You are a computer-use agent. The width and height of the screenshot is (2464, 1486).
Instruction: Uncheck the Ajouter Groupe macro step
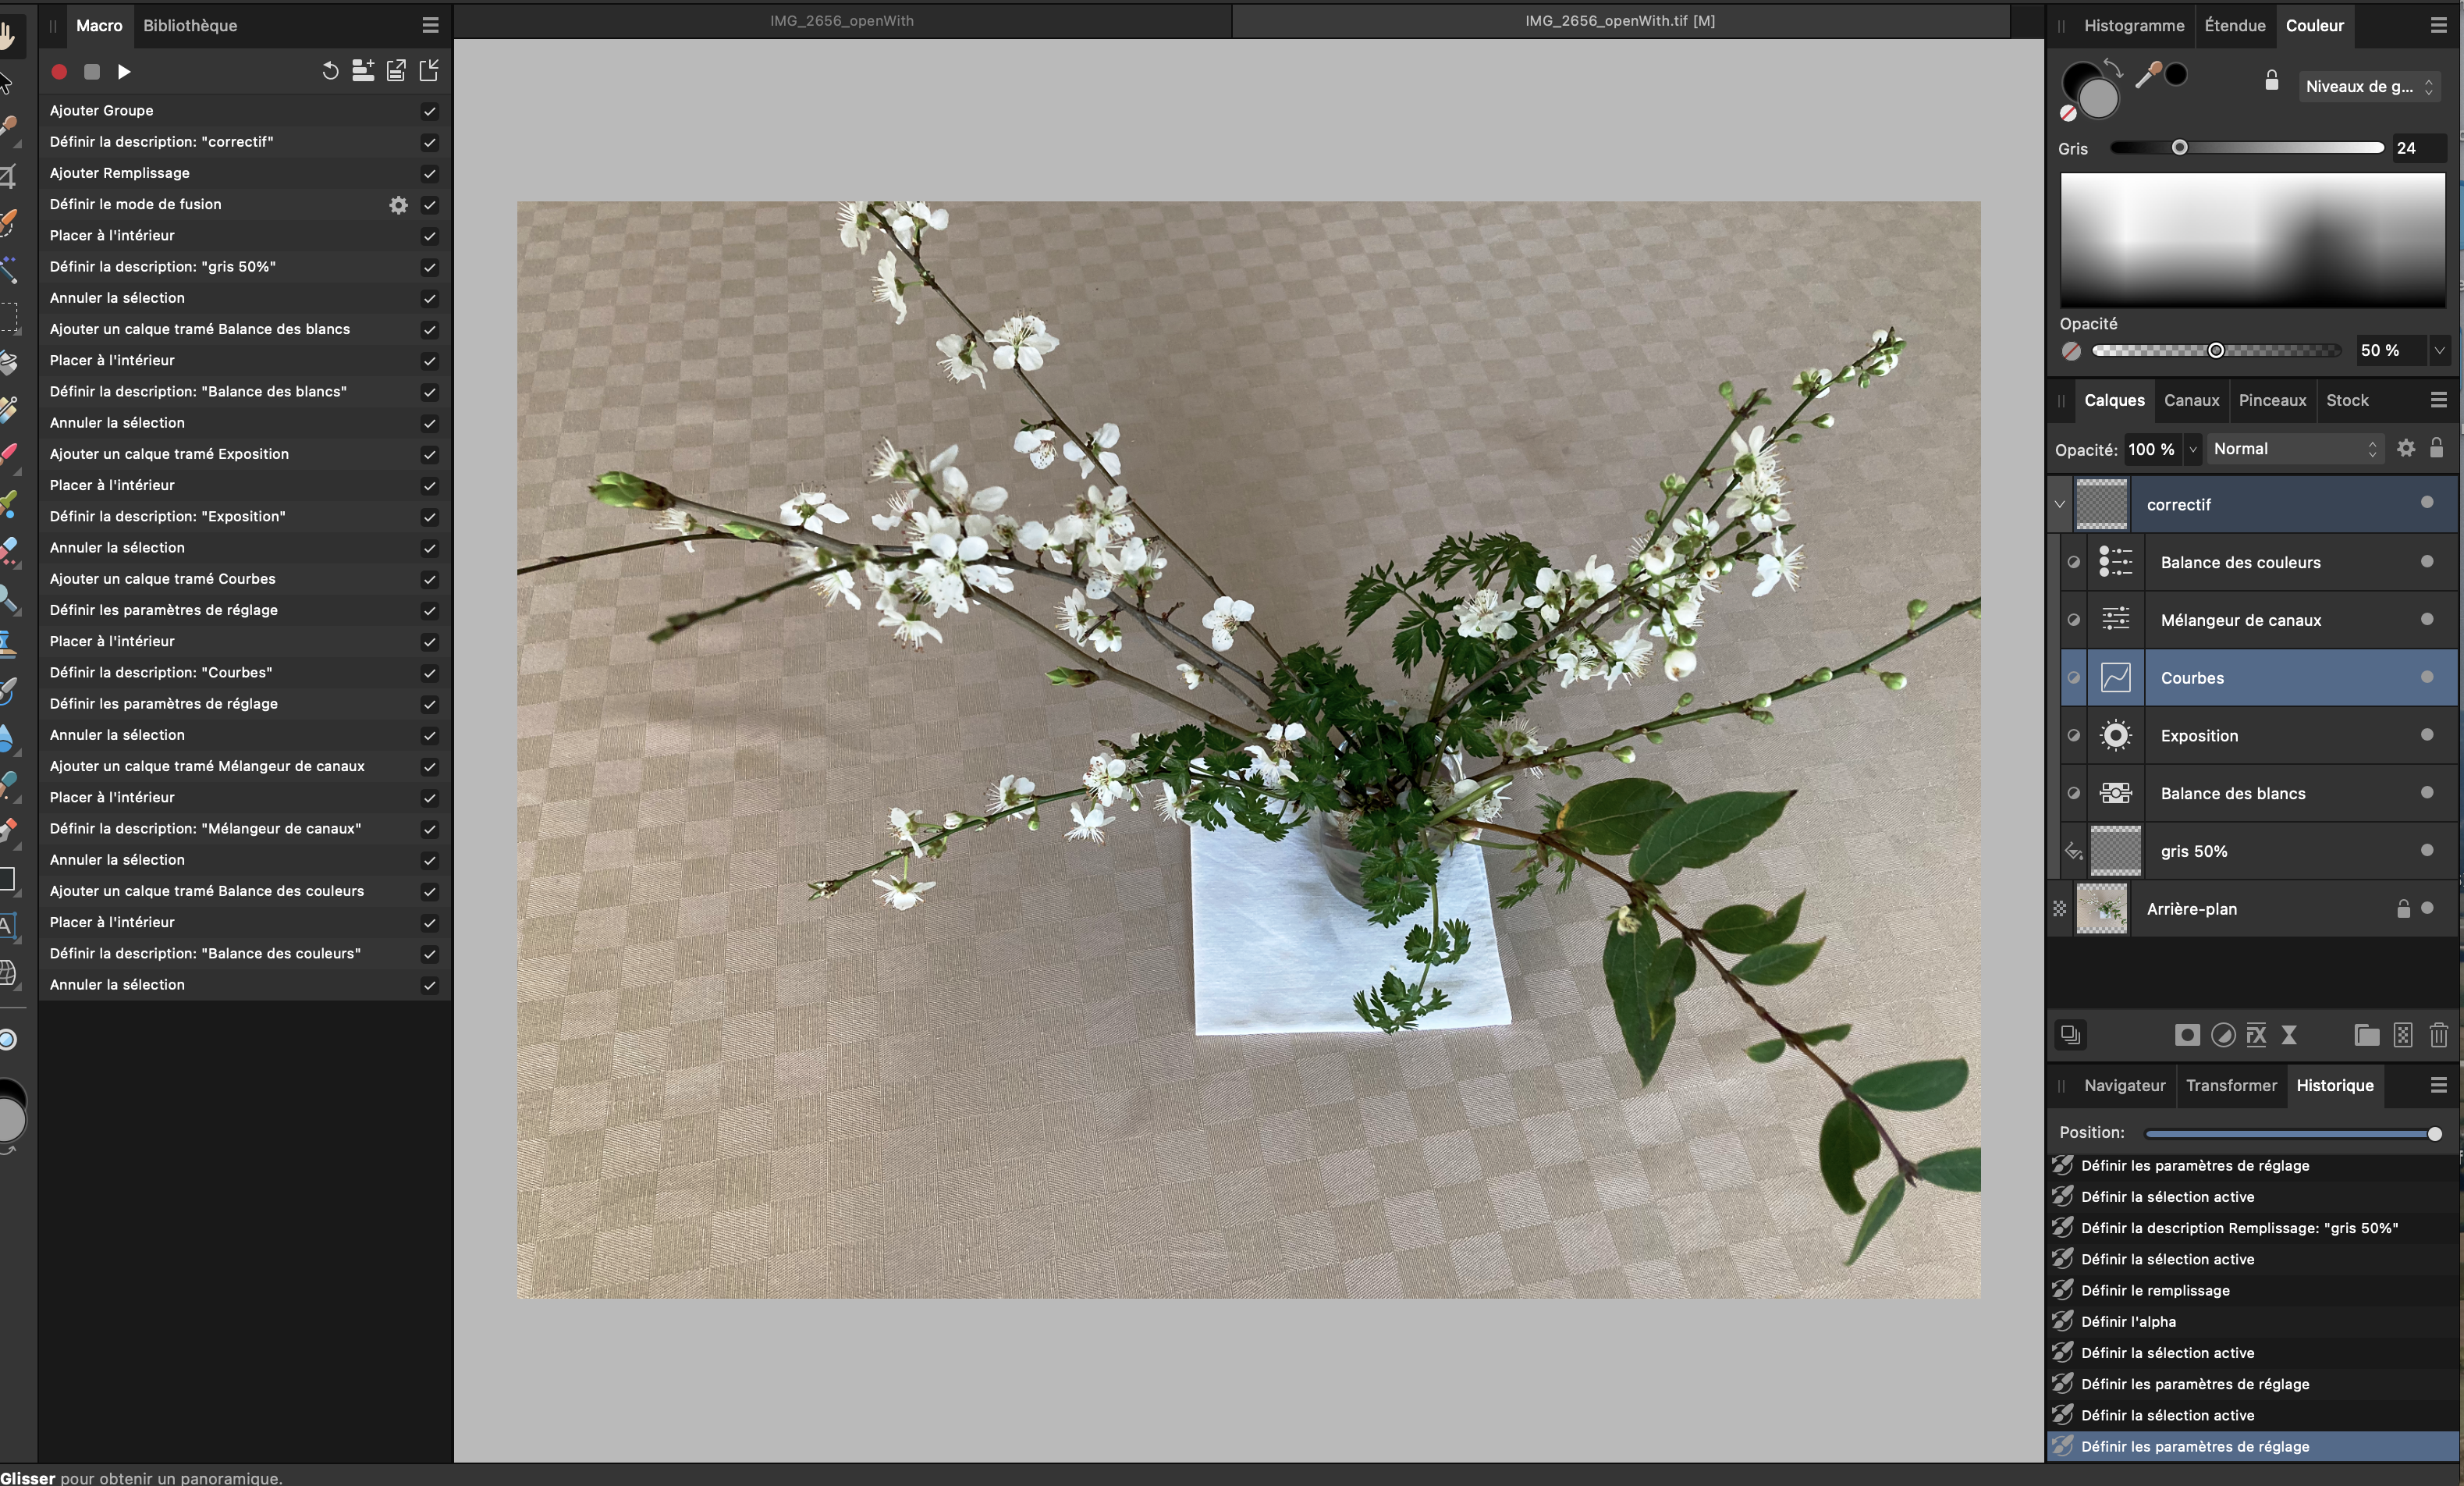coord(430,111)
